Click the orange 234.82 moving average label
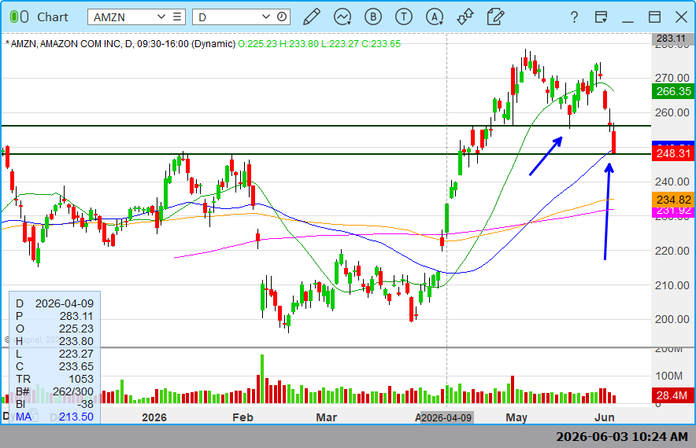Image resolution: width=696 pixels, height=448 pixels. coord(673,200)
